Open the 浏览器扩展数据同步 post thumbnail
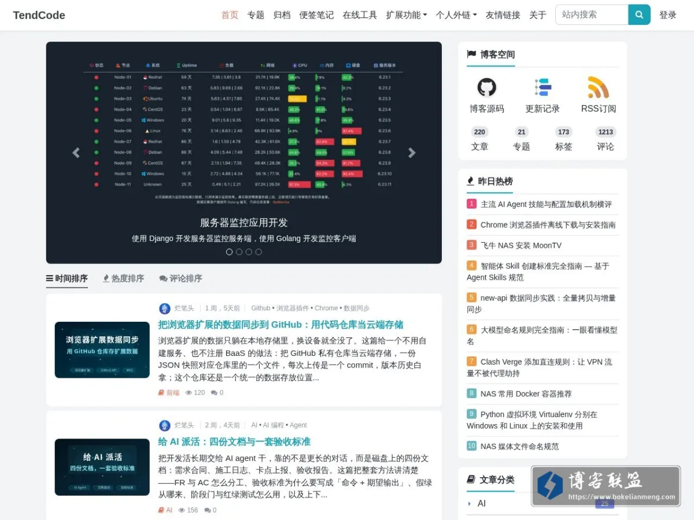Screen dimensions: 694x520 click(102, 350)
